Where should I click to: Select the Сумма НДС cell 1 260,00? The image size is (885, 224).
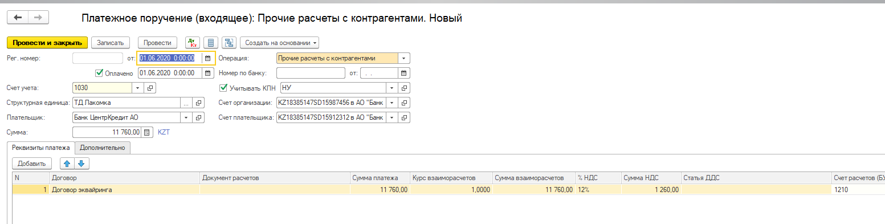[x=651, y=190]
